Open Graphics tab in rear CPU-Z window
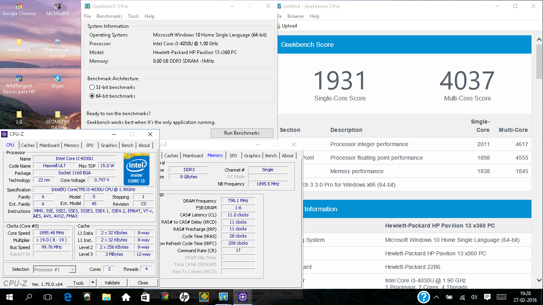This screenshot has height=305, width=543. point(252,156)
